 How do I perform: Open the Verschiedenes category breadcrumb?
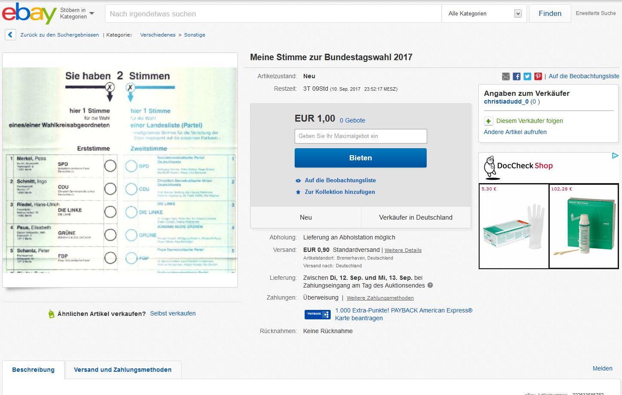[x=158, y=35]
